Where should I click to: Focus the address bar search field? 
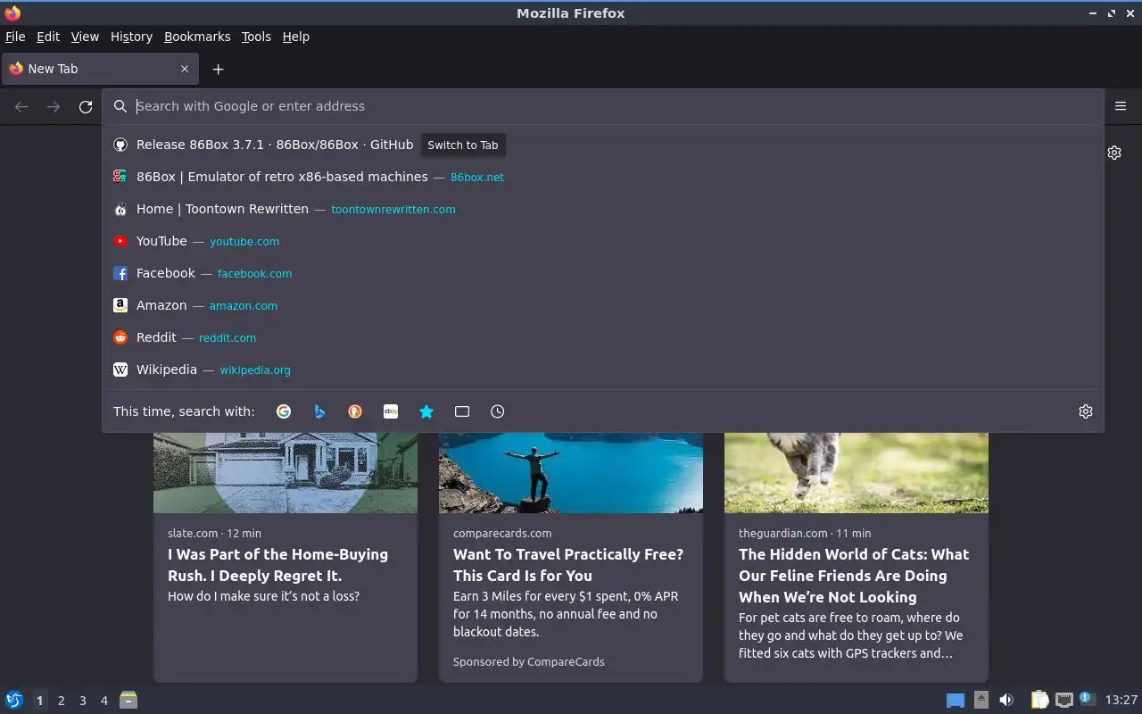603,106
